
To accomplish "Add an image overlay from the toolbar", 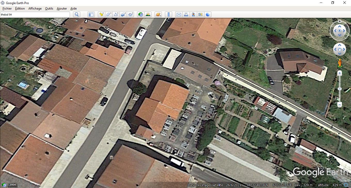I will (x=123, y=14).
